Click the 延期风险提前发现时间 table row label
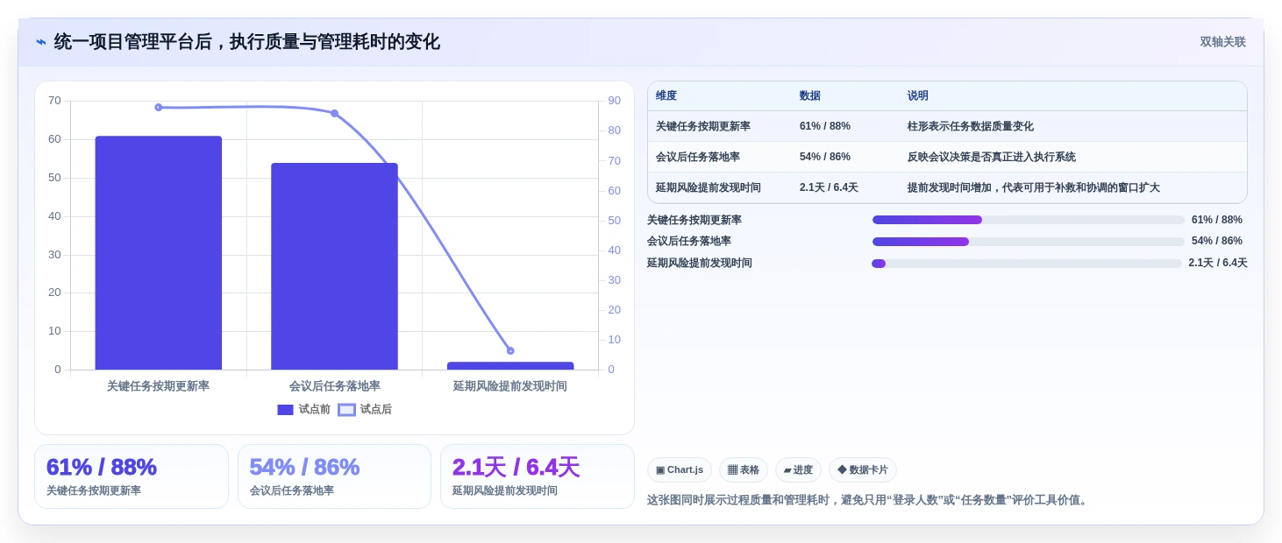The height and width of the screenshot is (543, 1282). point(709,187)
